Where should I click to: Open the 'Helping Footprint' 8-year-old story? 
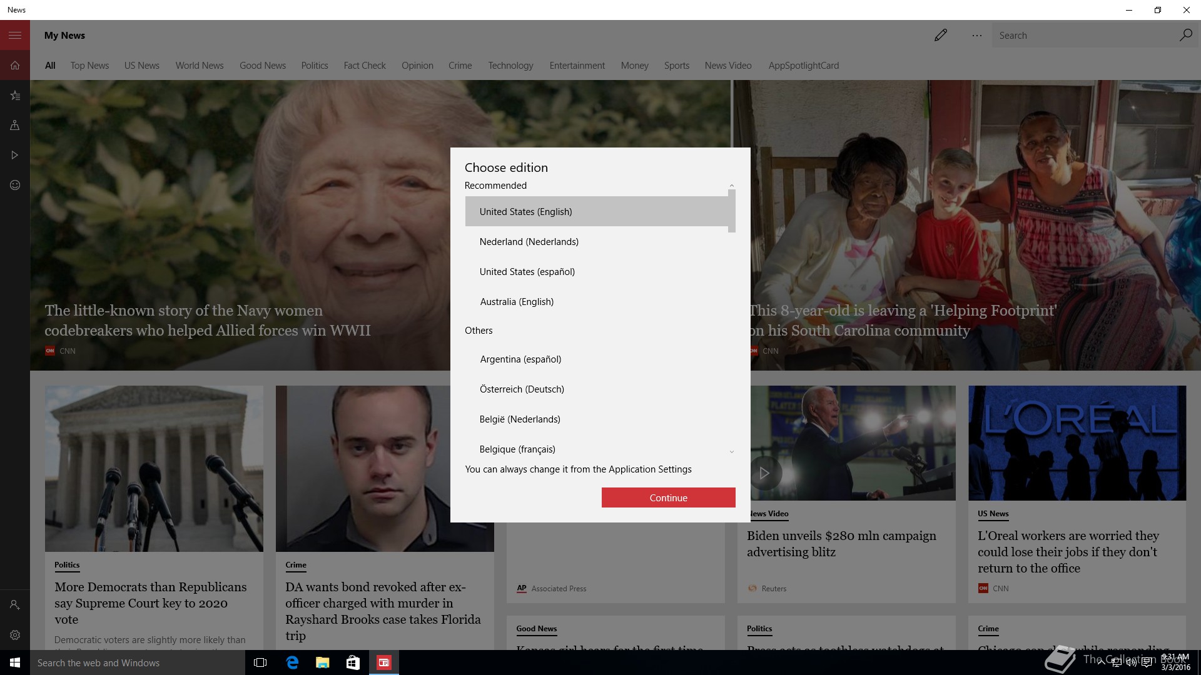(903, 321)
